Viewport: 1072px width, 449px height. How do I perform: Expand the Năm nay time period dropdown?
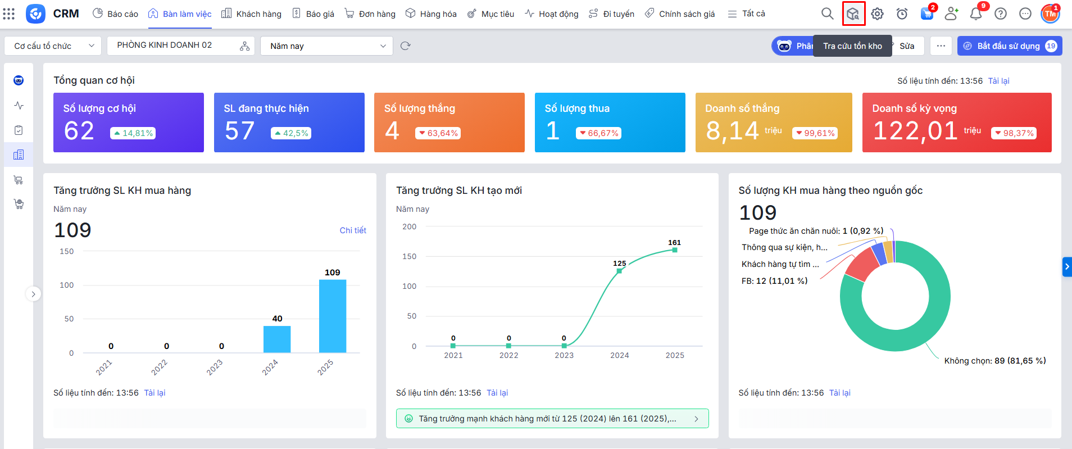326,46
